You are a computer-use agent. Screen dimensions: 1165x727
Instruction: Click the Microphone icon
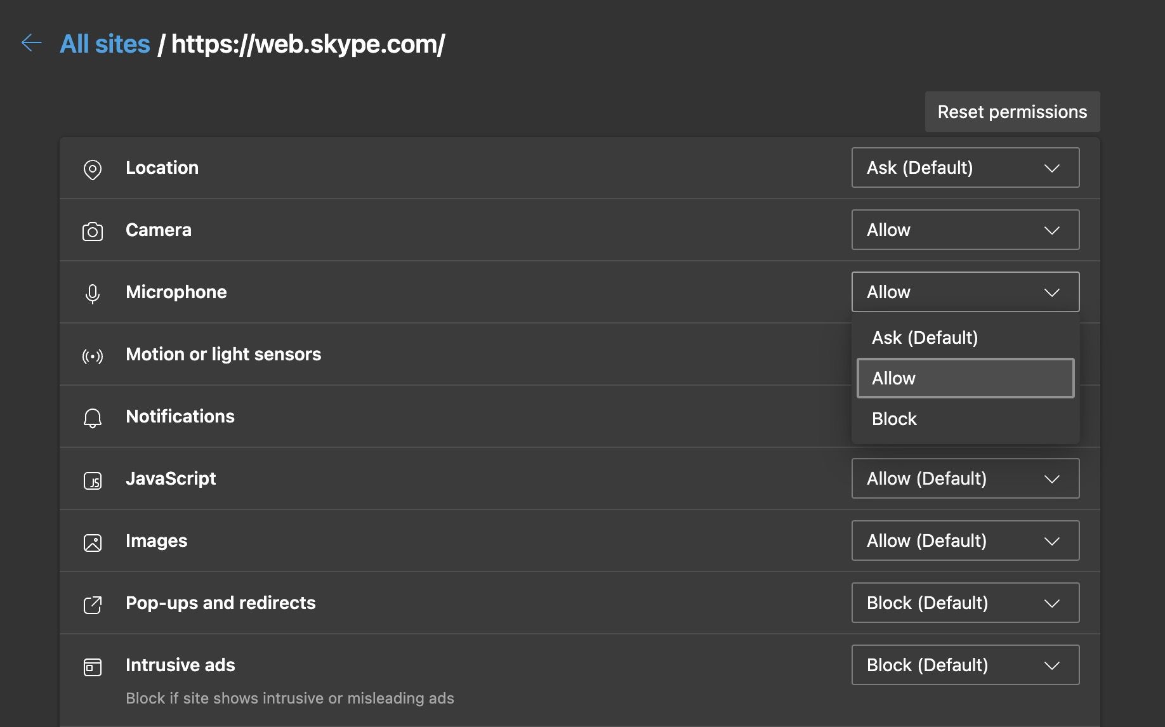point(93,294)
